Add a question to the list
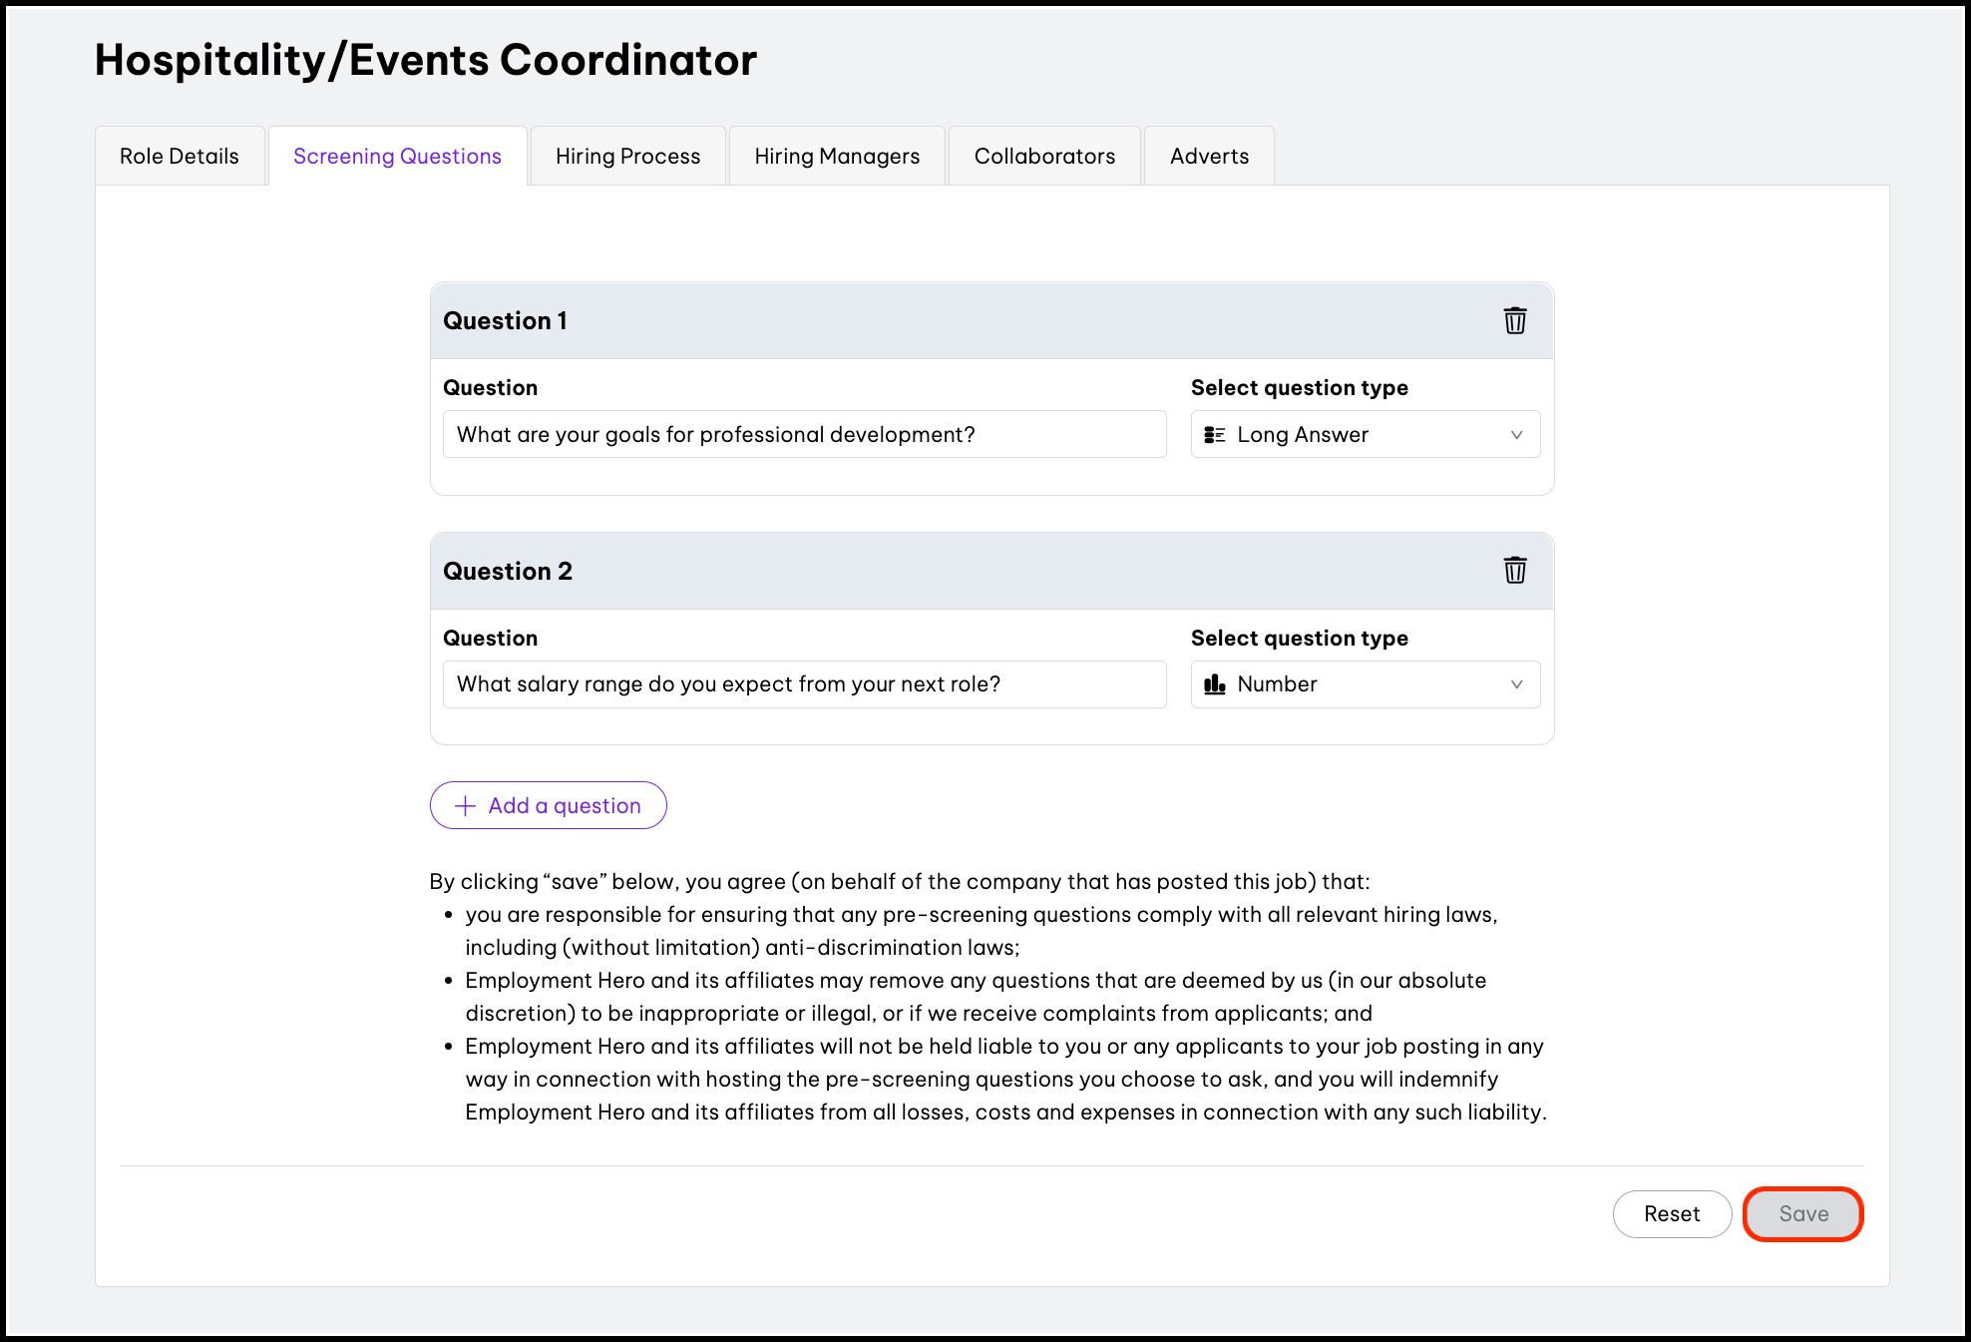 tap(549, 806)
